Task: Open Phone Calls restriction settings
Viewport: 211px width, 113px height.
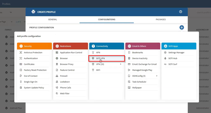Action: (x=66, y=88)
